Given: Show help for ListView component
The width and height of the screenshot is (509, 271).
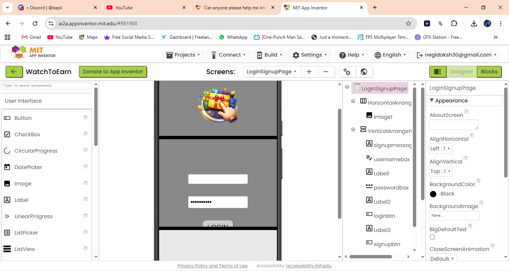Looking at the screenshot, I should (85, 248).
